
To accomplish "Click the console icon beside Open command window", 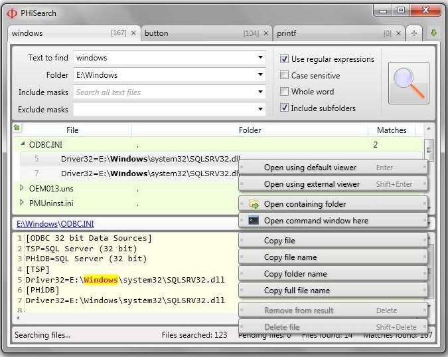I will (253, 221).
